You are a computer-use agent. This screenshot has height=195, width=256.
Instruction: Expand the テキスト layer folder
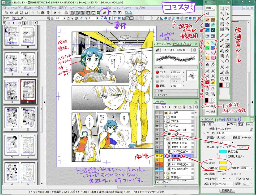[165, 121]
